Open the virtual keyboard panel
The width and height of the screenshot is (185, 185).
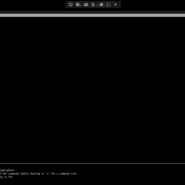point(86,5)
